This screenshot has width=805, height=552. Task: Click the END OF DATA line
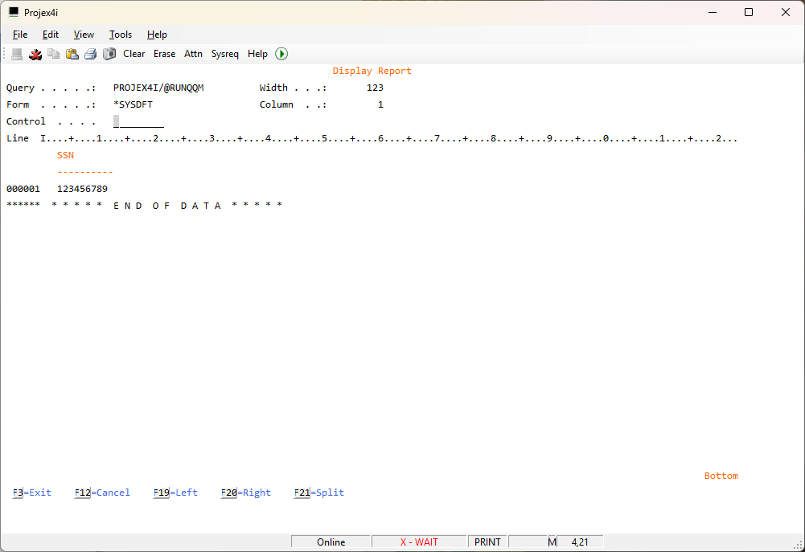[x=145, y=206]
